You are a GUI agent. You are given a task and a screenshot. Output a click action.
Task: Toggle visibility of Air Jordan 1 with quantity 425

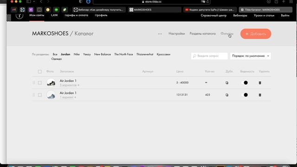244,95
